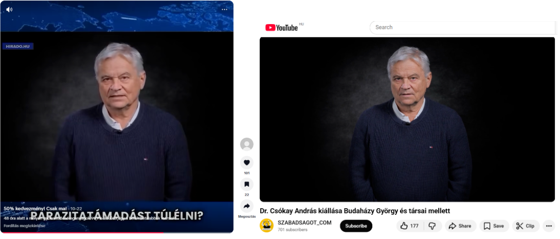The width and height of the screenshot is (560, 239).
Task: Like the video using the heart icon
Action: tap(247, 162)
